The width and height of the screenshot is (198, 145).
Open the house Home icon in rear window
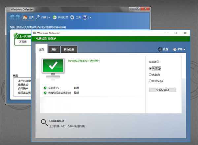25,17
